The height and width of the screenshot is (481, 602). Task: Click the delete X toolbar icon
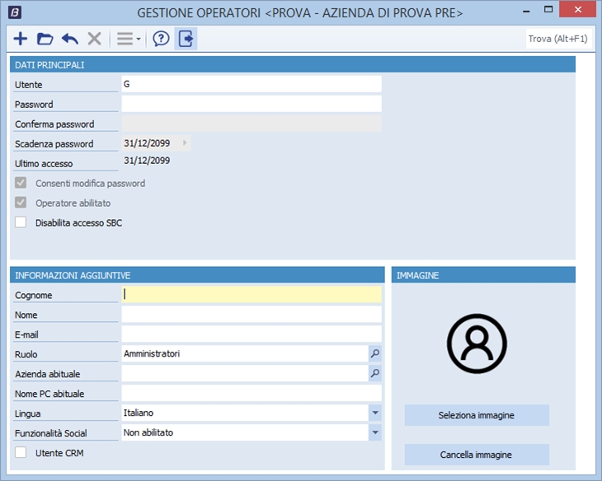(x=95, y=39)
